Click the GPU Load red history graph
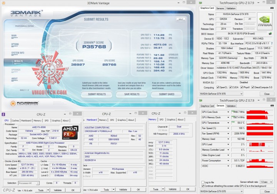Image resolution: width=277 pixels, height=194 pixels. 260,144
